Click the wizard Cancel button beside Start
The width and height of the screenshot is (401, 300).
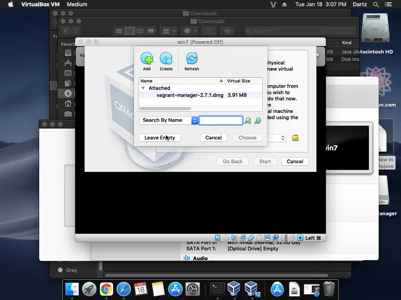point(295,161)
